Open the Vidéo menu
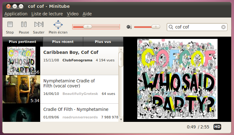234x135 pixels. point(73,14)
